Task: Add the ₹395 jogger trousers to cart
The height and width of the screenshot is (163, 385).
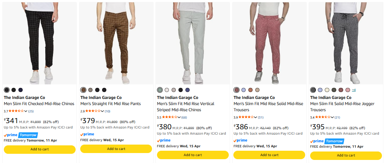Action: pos(346,155)
